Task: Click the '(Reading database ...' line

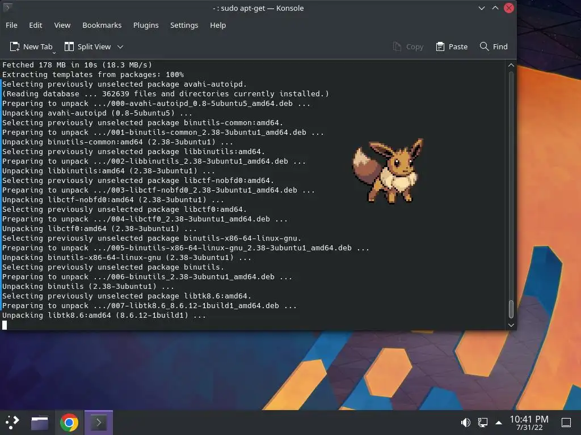Action: pos(165,93)
